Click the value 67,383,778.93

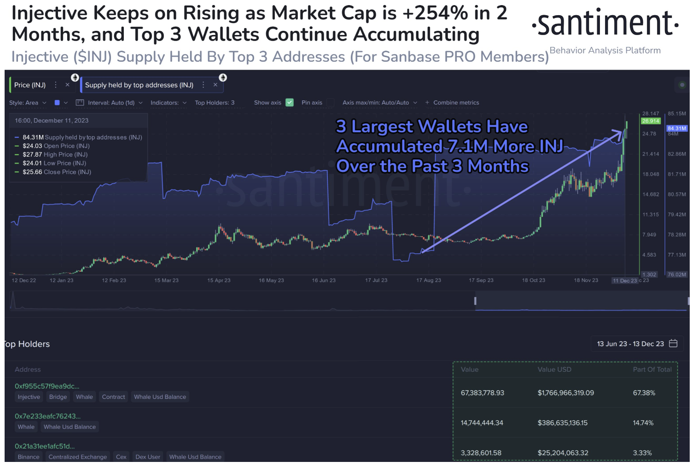point(483,393)
